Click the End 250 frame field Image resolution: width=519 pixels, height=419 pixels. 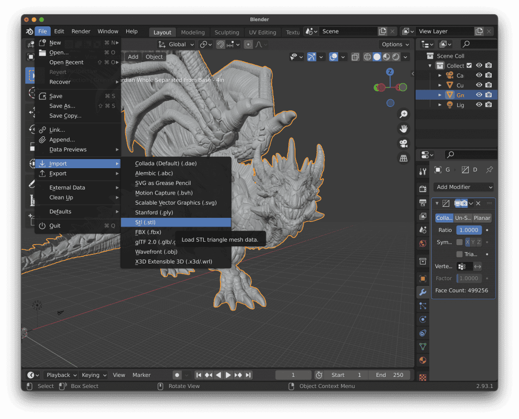[x=390, y=375]
